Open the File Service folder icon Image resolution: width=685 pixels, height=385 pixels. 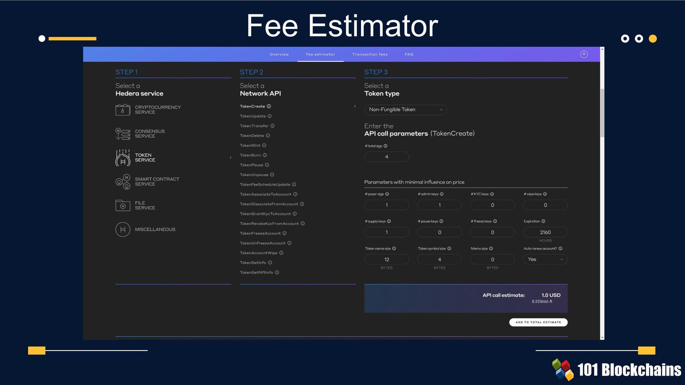(x=123, y=205)
